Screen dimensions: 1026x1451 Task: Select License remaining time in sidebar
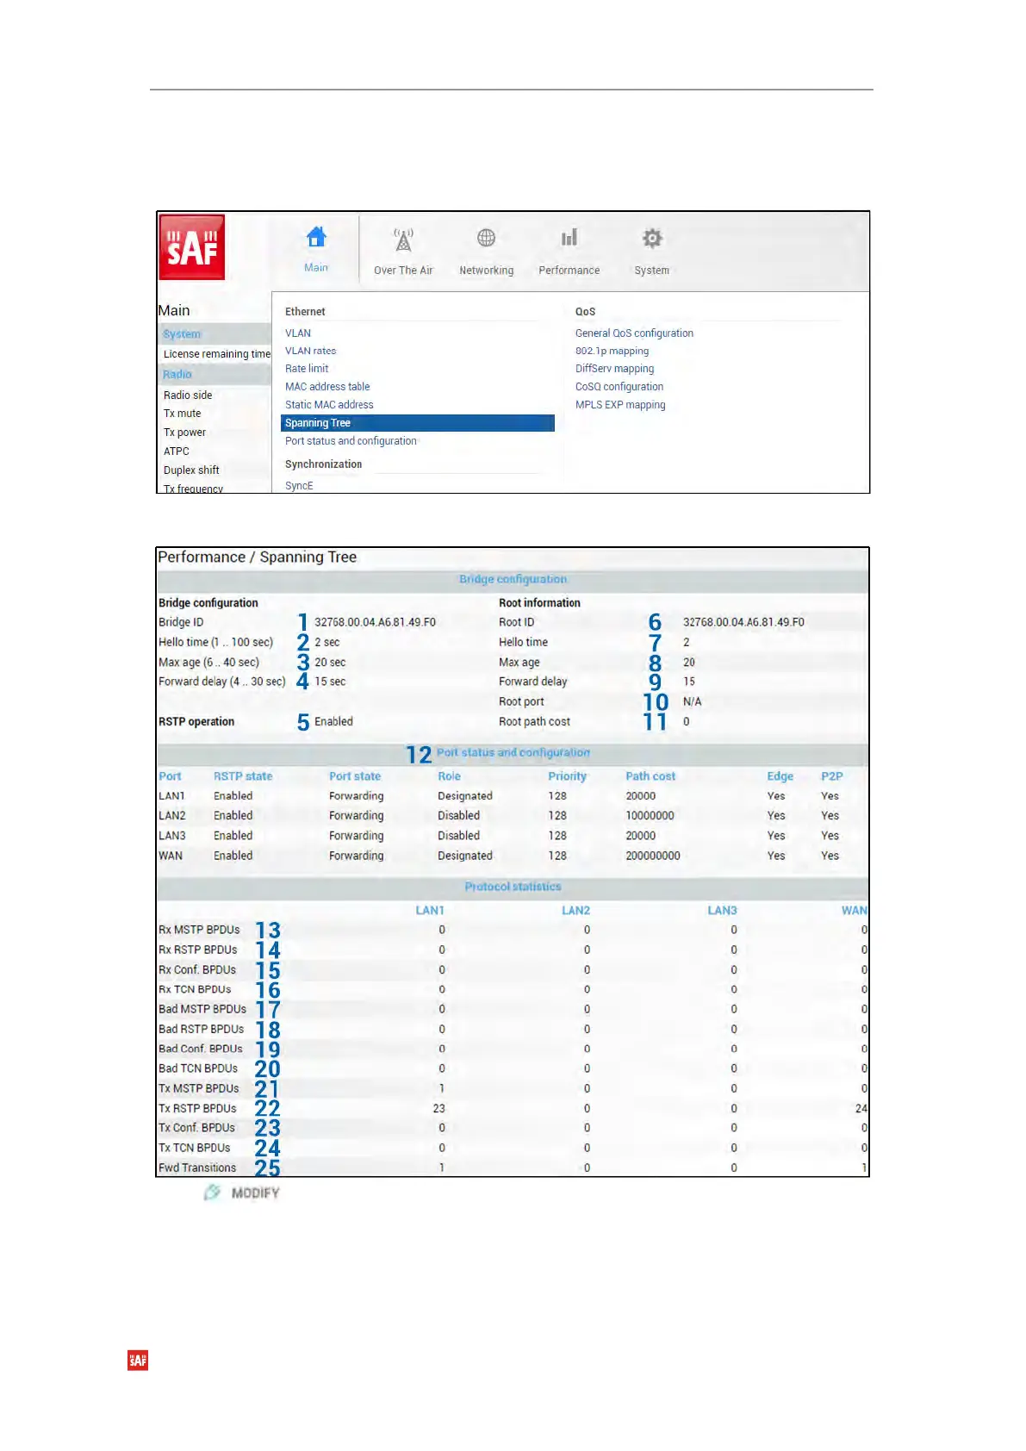(x=217, y=354)
